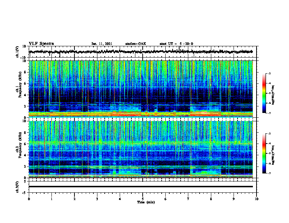The width and height of the screenshot is (289, 223).
Task: Click the ch.1 spectrogram panel
Action: coord(141,89)
